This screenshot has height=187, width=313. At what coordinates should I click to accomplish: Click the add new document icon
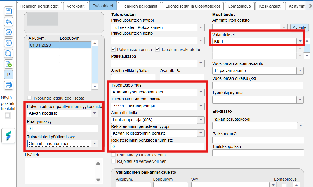tap(8, 64)
